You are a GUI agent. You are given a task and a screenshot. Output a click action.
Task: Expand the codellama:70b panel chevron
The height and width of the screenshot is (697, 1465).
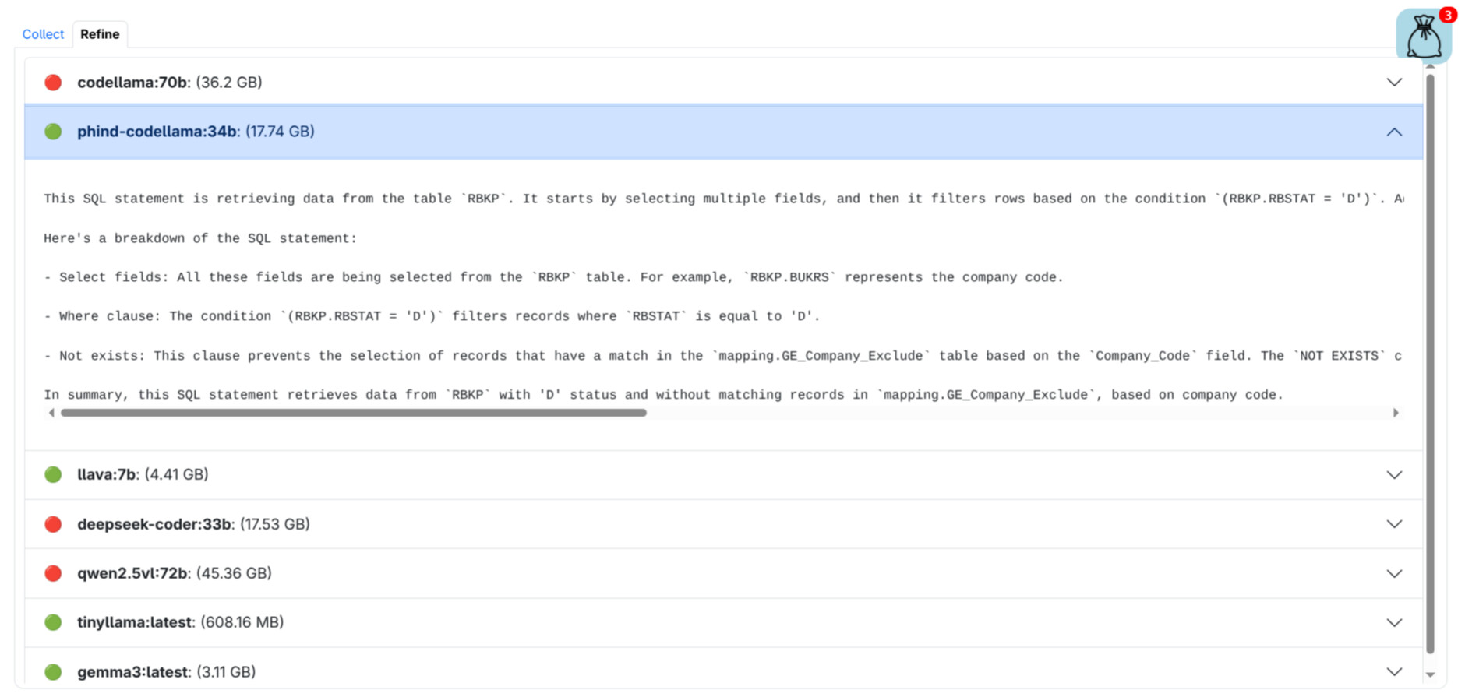point(1394,83)
